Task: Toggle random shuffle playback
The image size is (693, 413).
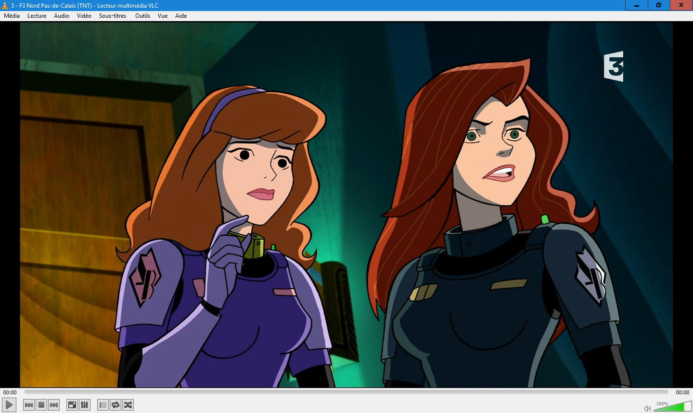Action: tap(128, 405)
